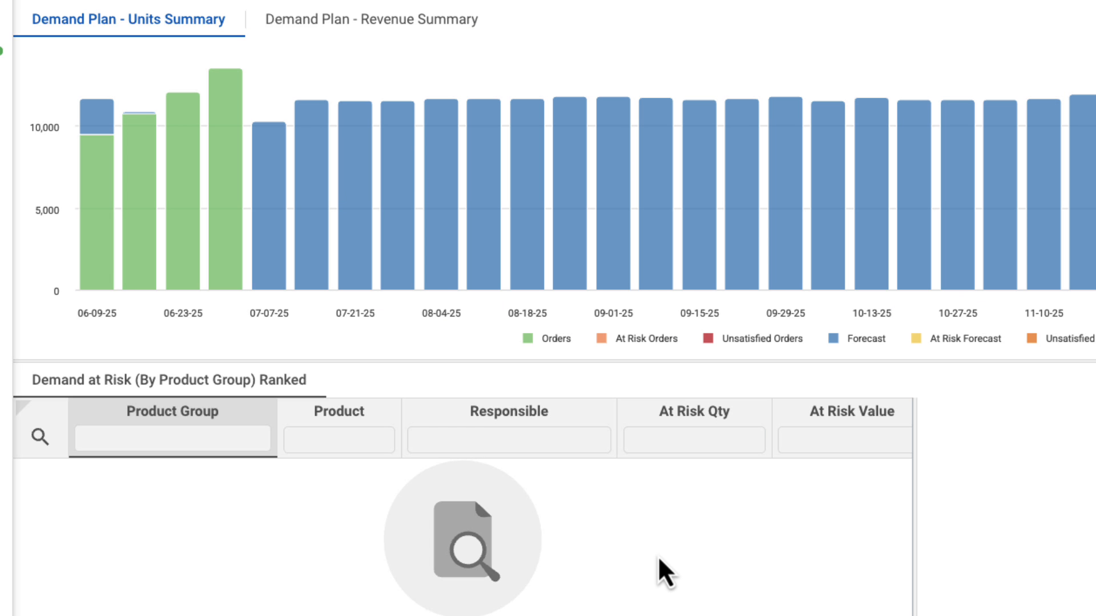Sort by the At Risk Value column header

[x=851, y=411]
